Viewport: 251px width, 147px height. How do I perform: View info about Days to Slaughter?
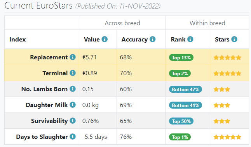coord(73,137)
